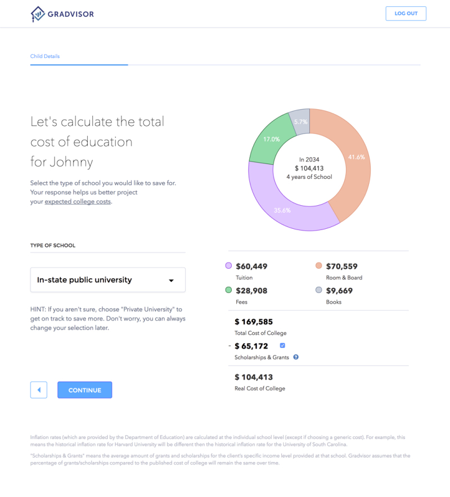Viewport: 450px width, 497px height.
Task: Click the orange Room & Board legend dot
Action: (319, 266)
